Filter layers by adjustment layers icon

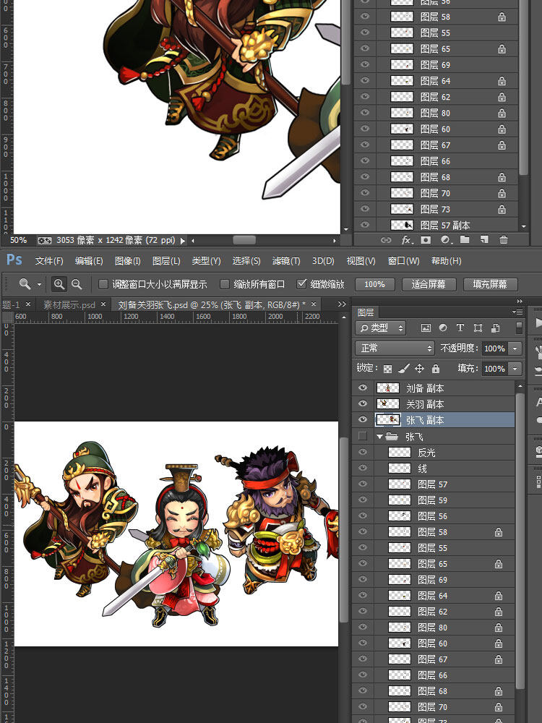pyautogui.click(x=443, y=328)
